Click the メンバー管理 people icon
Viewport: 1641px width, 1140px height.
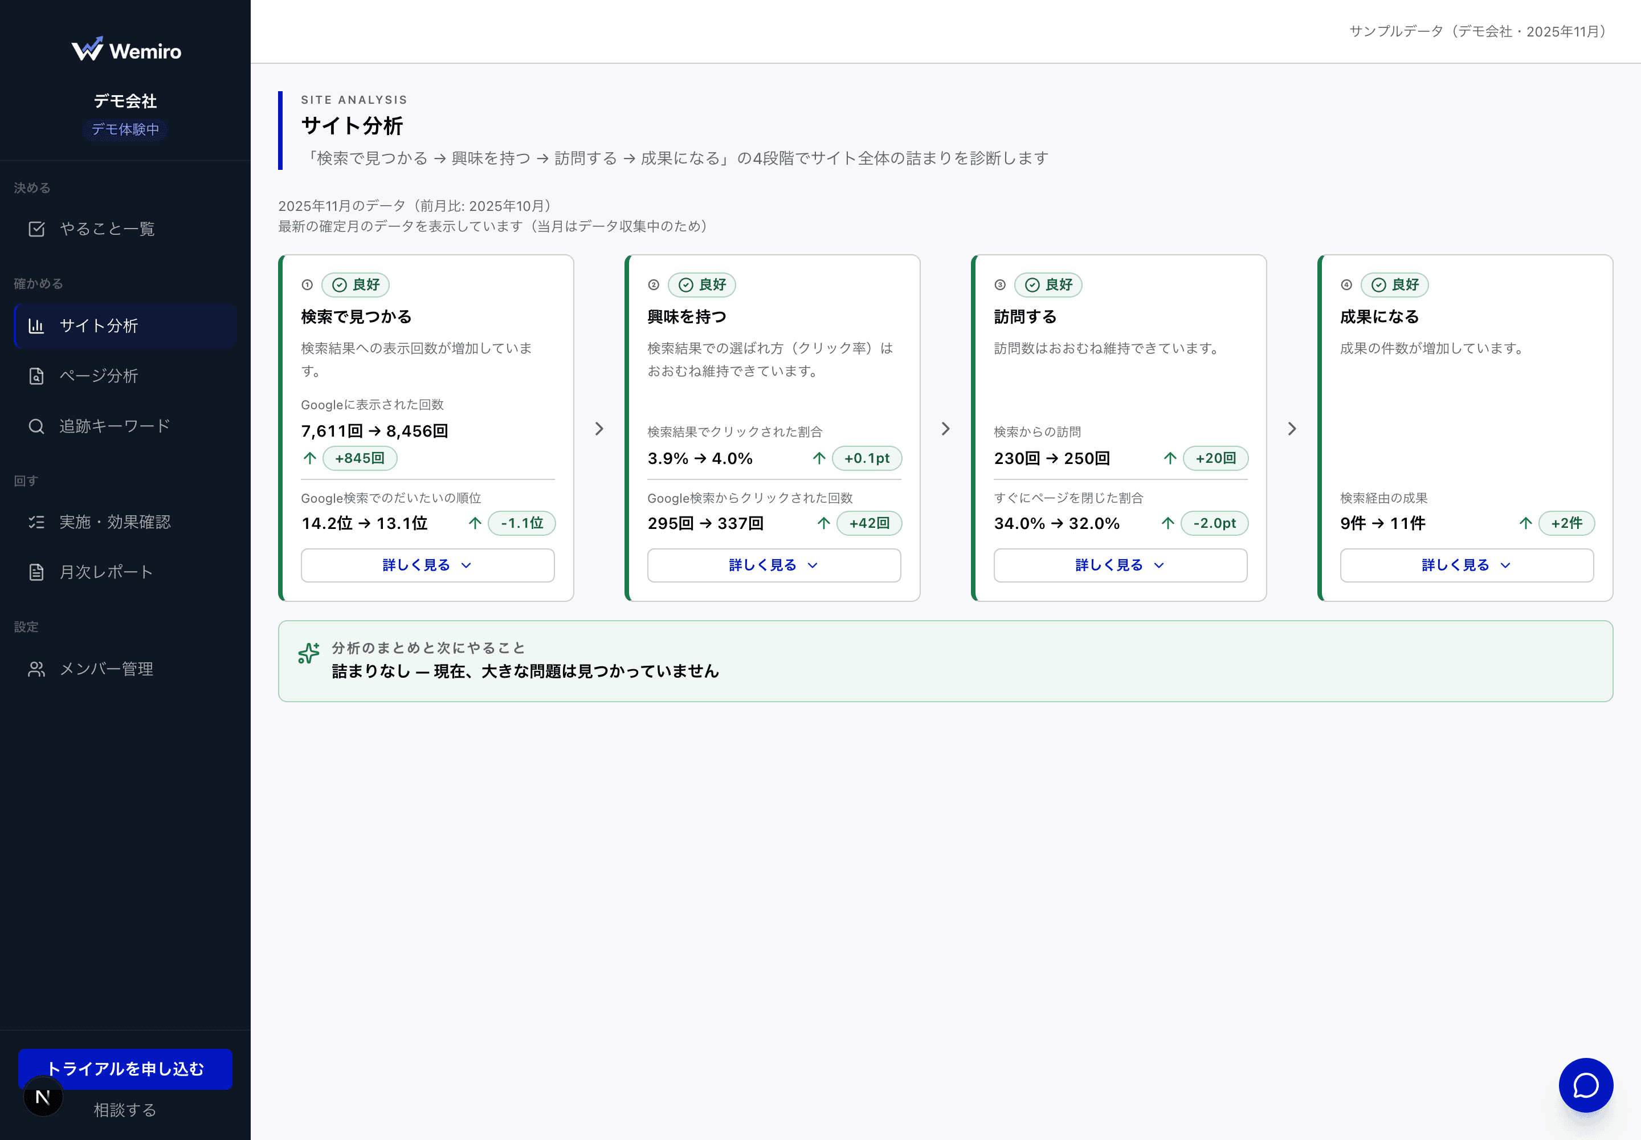tap(36, 669)
